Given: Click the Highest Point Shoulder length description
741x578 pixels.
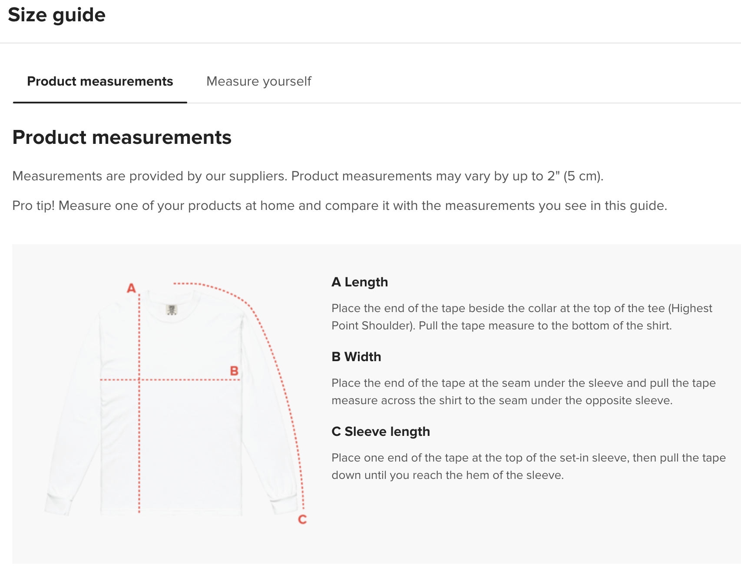Looking at the screenshot, I should [x=522, y=317].
